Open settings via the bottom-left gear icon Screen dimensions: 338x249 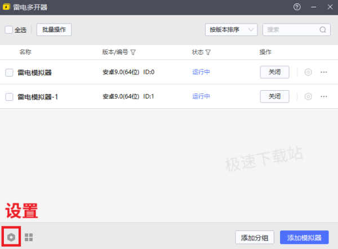[x=11, y=237]
